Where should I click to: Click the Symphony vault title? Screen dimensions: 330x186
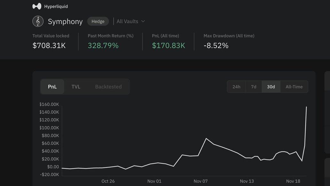(65, 21)
